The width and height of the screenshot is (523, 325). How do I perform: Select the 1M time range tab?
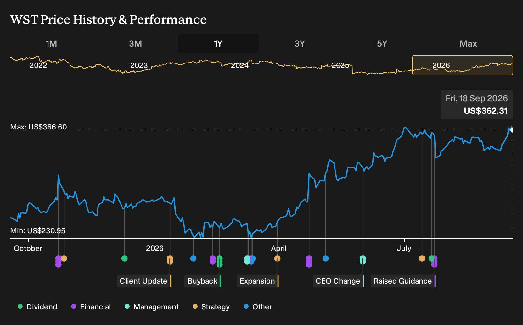51,43
